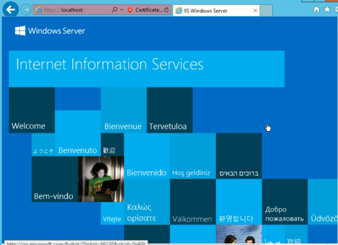This screenshot has height=245, width=338.
Task: Click the address bar search magnifier
Action: [x=115, y=9]
